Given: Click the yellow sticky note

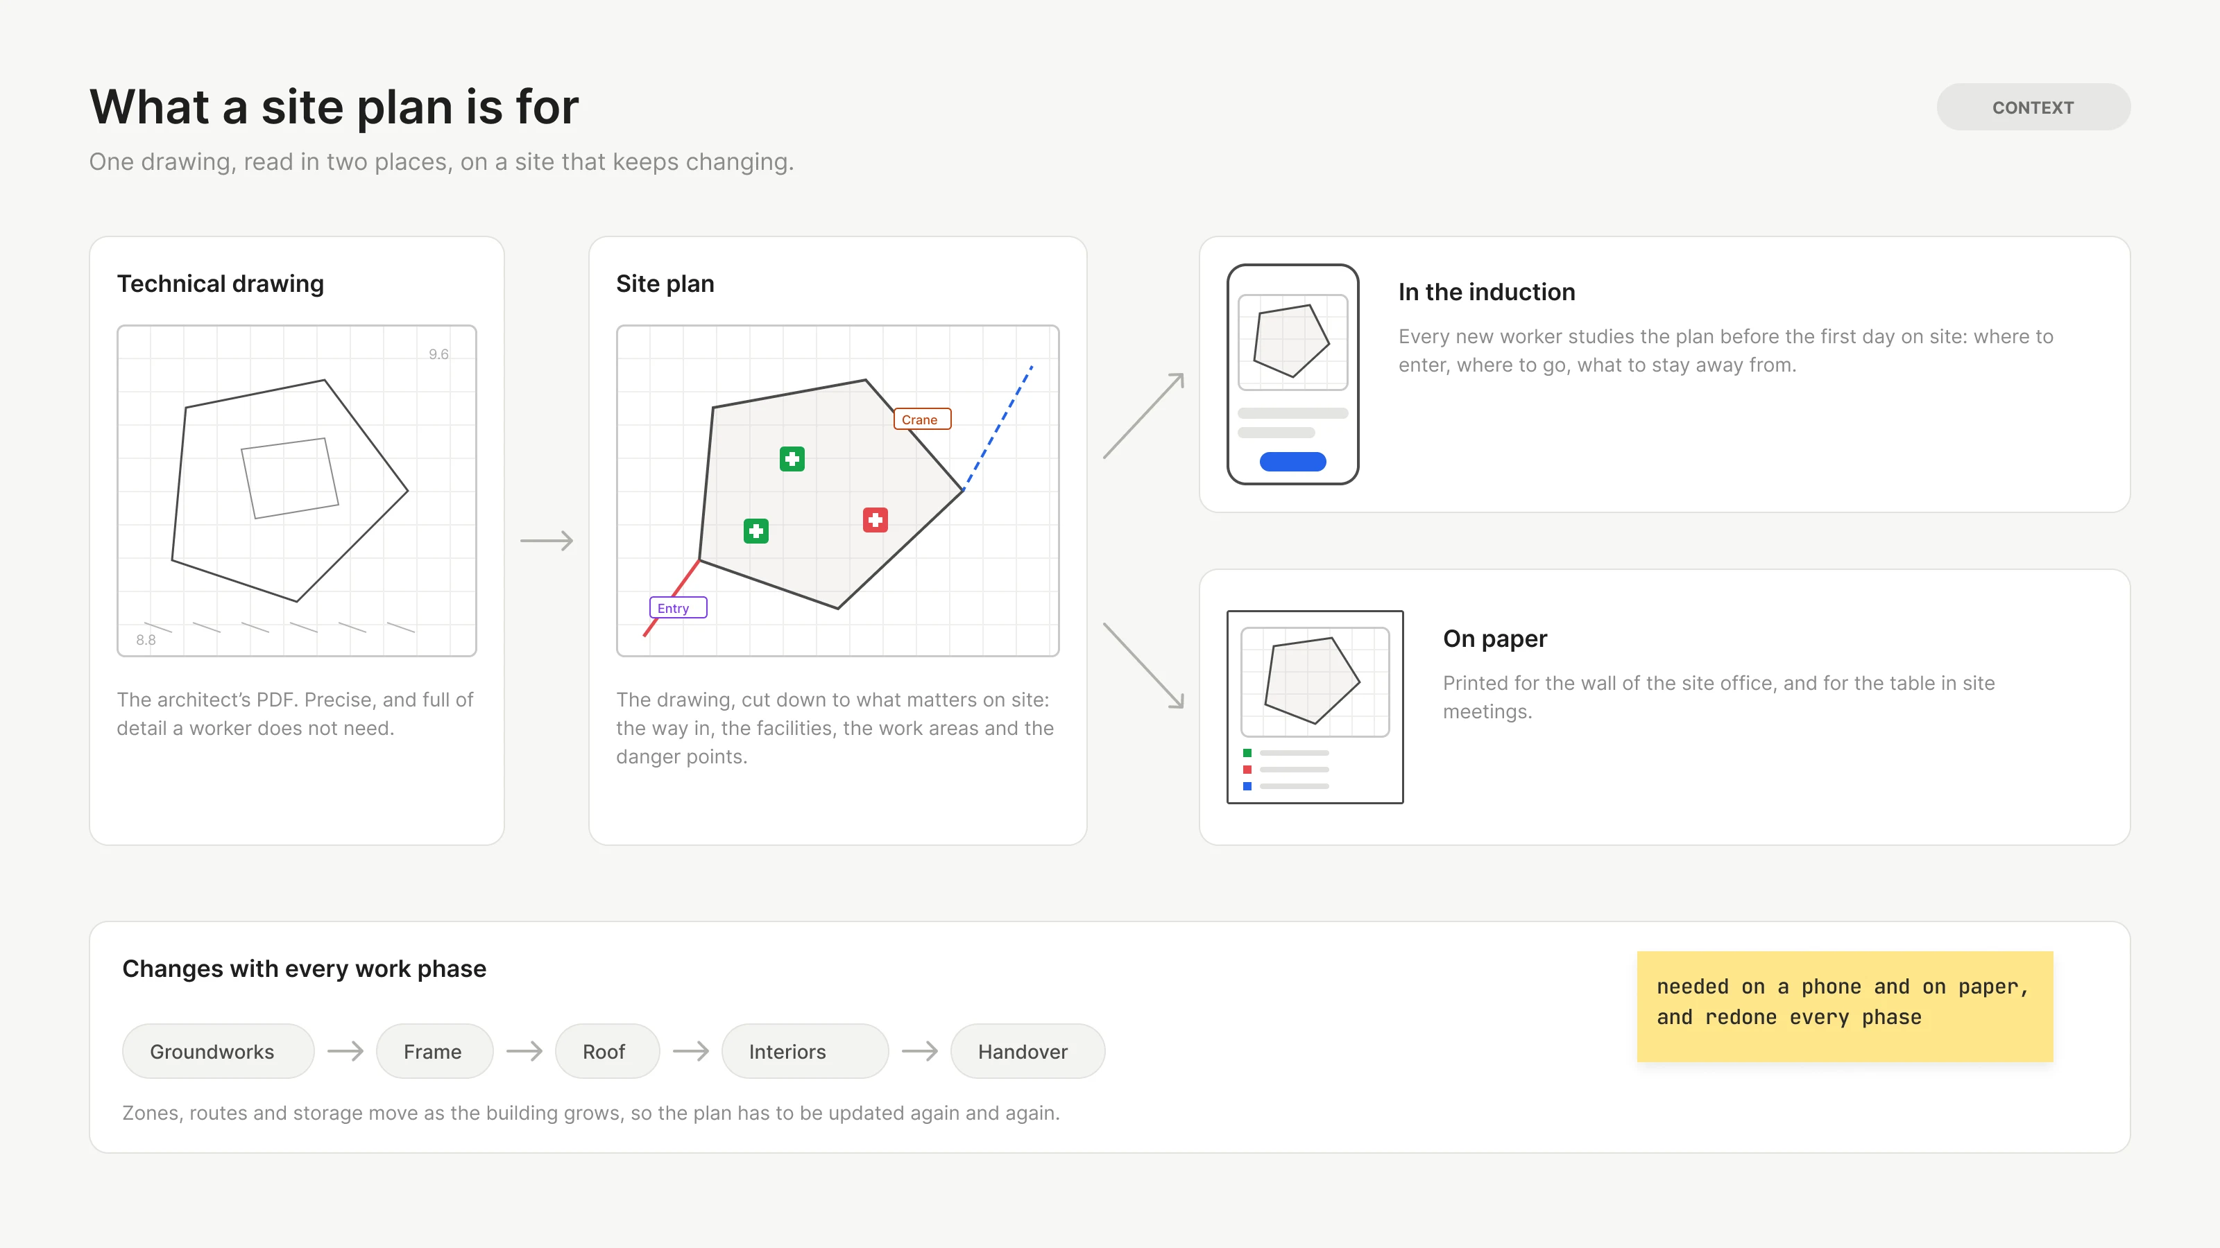Looking at the screenshot, I should click(1845, 1006).
